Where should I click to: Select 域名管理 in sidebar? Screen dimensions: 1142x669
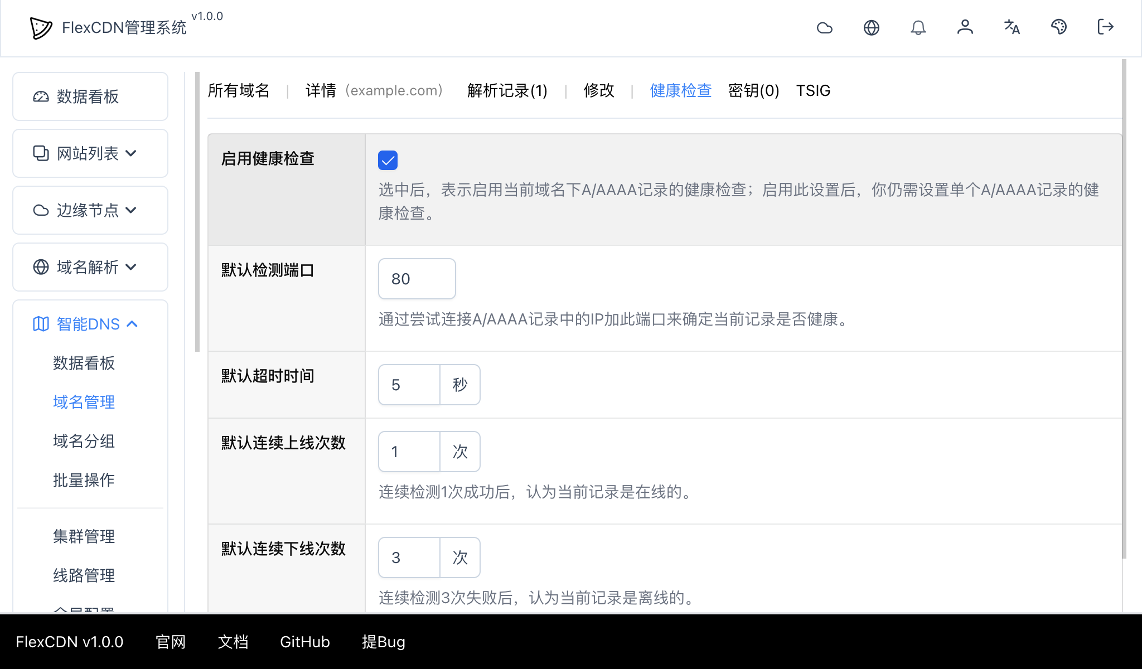coord(84,402)
